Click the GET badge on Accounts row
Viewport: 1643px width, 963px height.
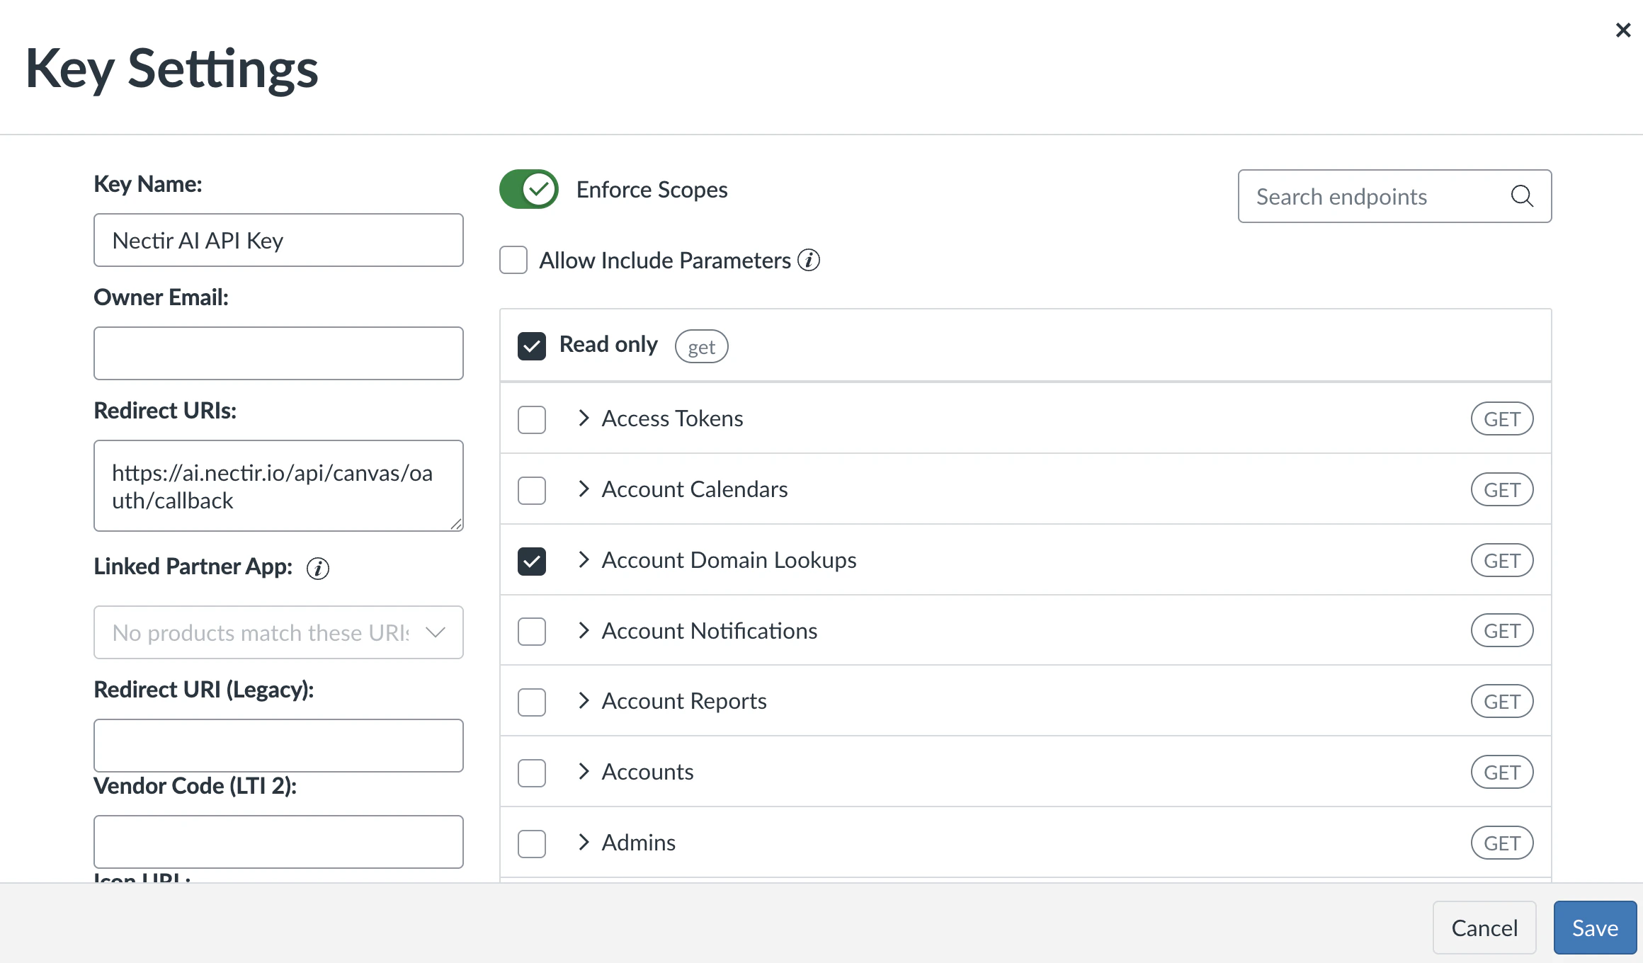(x=1501, y=772)
